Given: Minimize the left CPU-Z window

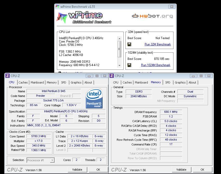Looking at the screenshot, I should pyautogui.click(x=89, y=76).
